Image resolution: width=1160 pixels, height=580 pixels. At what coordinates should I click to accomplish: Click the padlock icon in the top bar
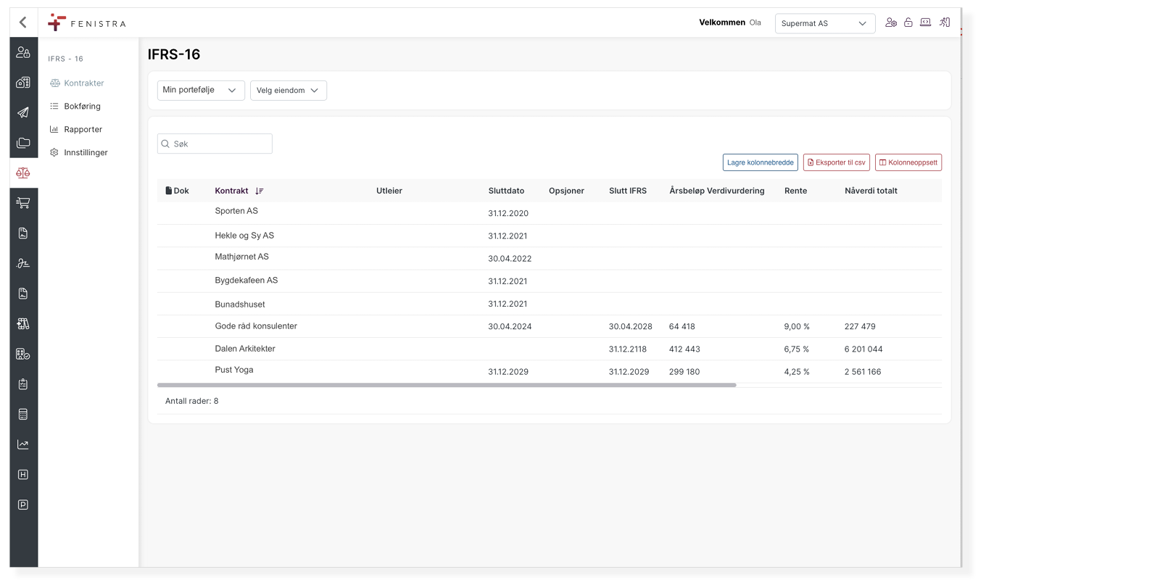tap(908, 22)
